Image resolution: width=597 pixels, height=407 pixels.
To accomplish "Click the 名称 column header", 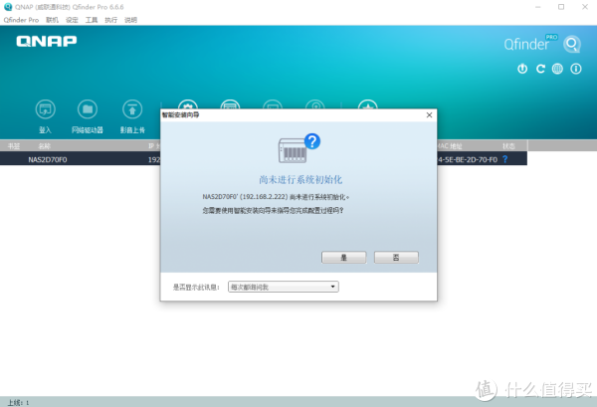I will pyautogui.click(x=44, y=146).
